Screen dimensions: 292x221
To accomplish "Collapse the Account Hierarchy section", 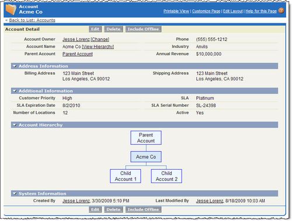I will pyautogui.click(x=15, y=125).
